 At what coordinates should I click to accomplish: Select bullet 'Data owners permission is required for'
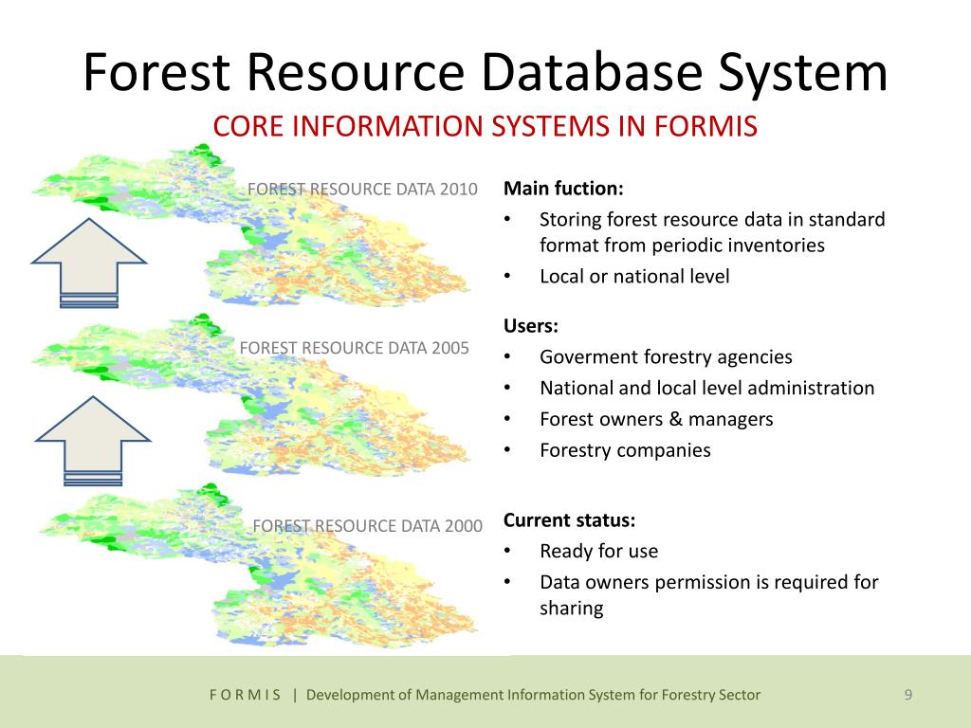(709, 583)
